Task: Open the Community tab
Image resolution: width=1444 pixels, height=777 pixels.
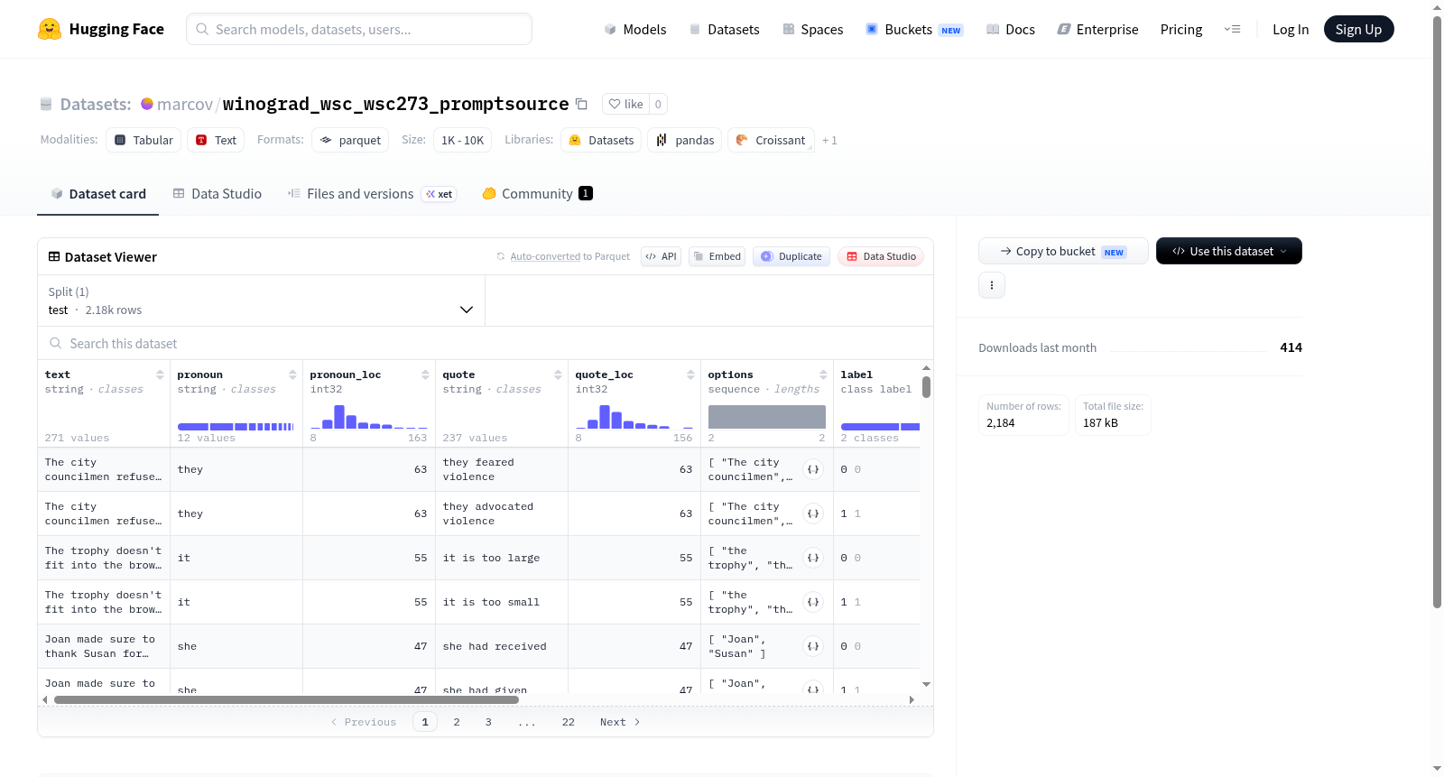Action: [537, 193]
